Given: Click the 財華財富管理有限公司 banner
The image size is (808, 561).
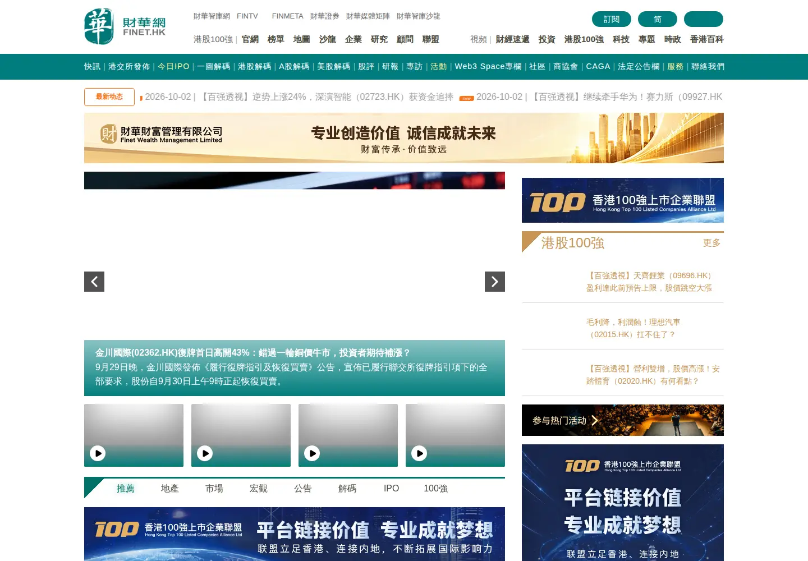Looking at the screenshot, I should pos(404,138).
